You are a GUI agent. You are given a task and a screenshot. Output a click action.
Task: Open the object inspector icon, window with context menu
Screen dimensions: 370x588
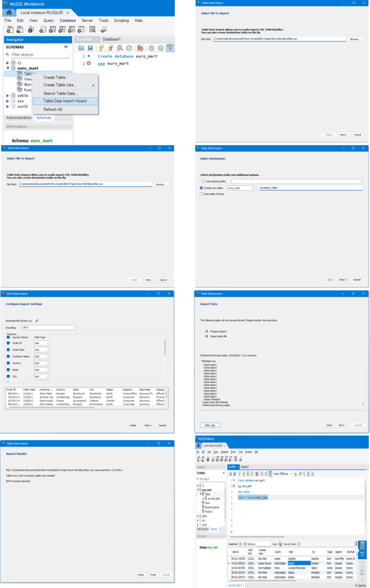point(31,29)
